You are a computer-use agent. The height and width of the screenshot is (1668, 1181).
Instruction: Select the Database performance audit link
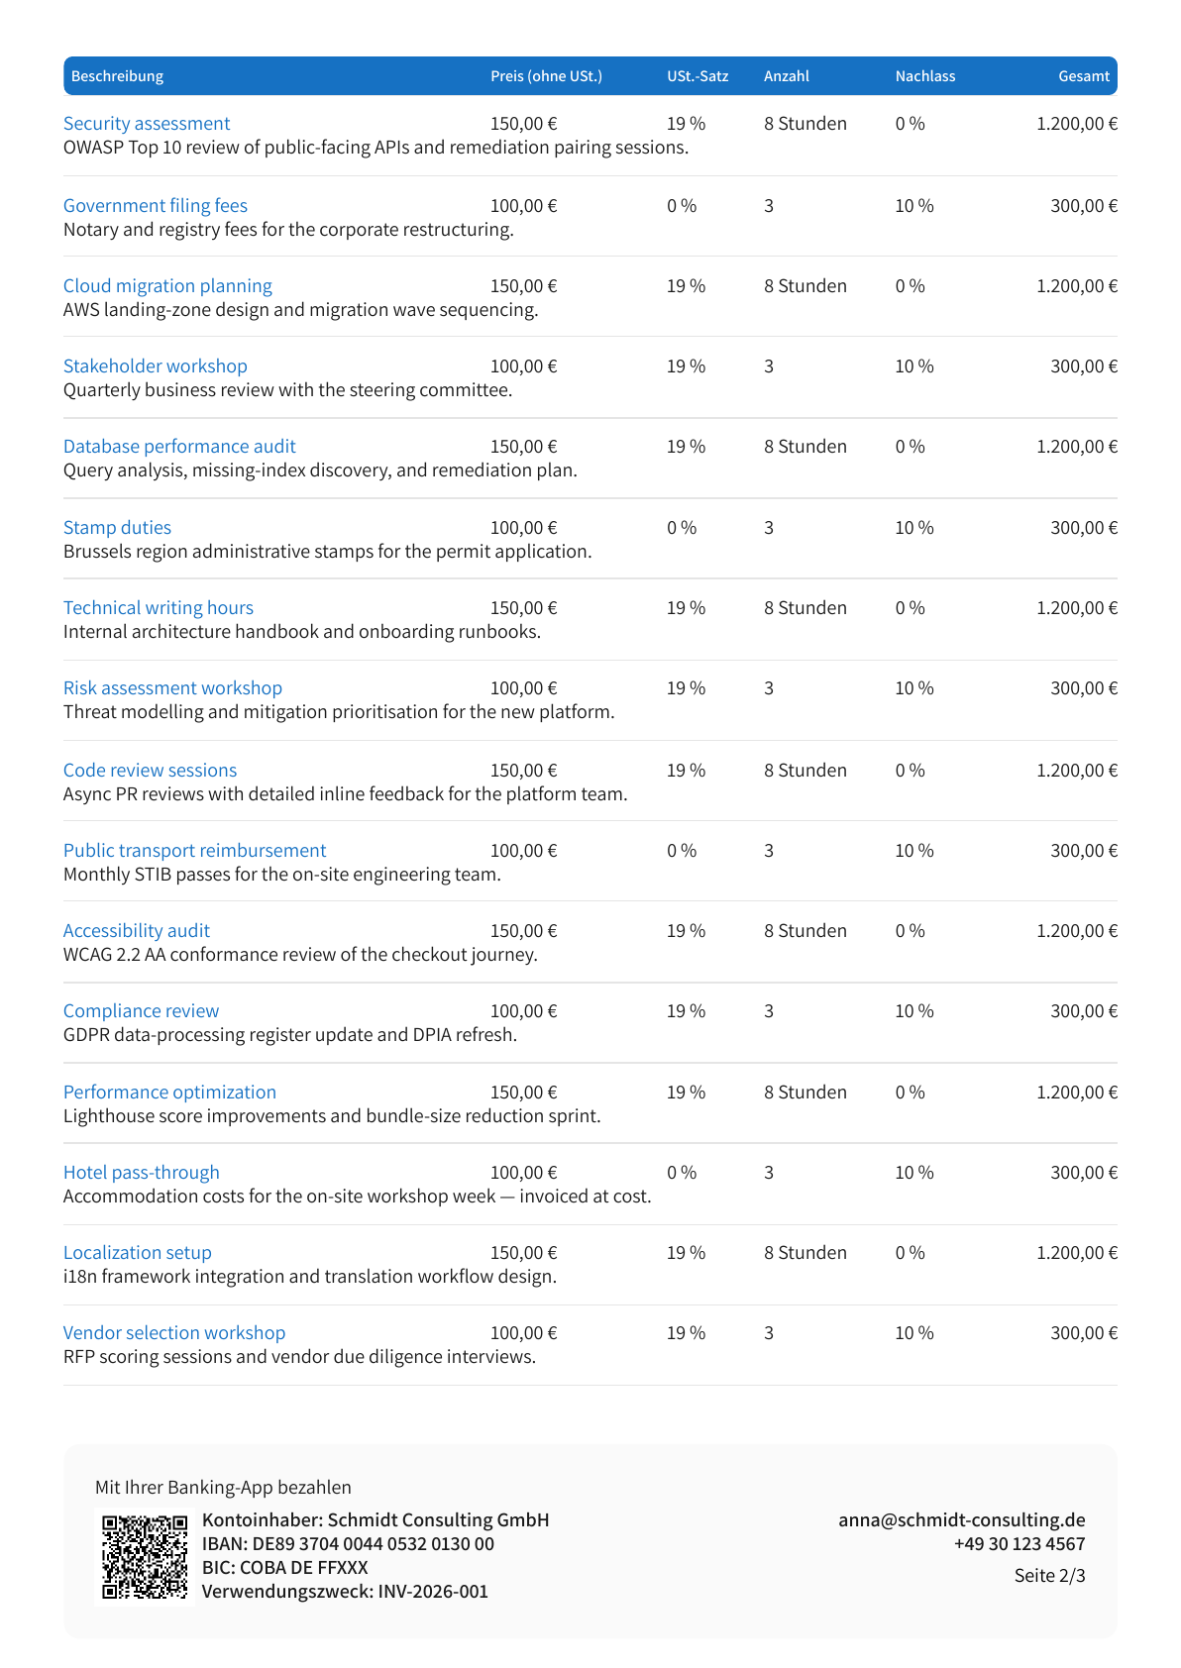click(x=179, y=447)
